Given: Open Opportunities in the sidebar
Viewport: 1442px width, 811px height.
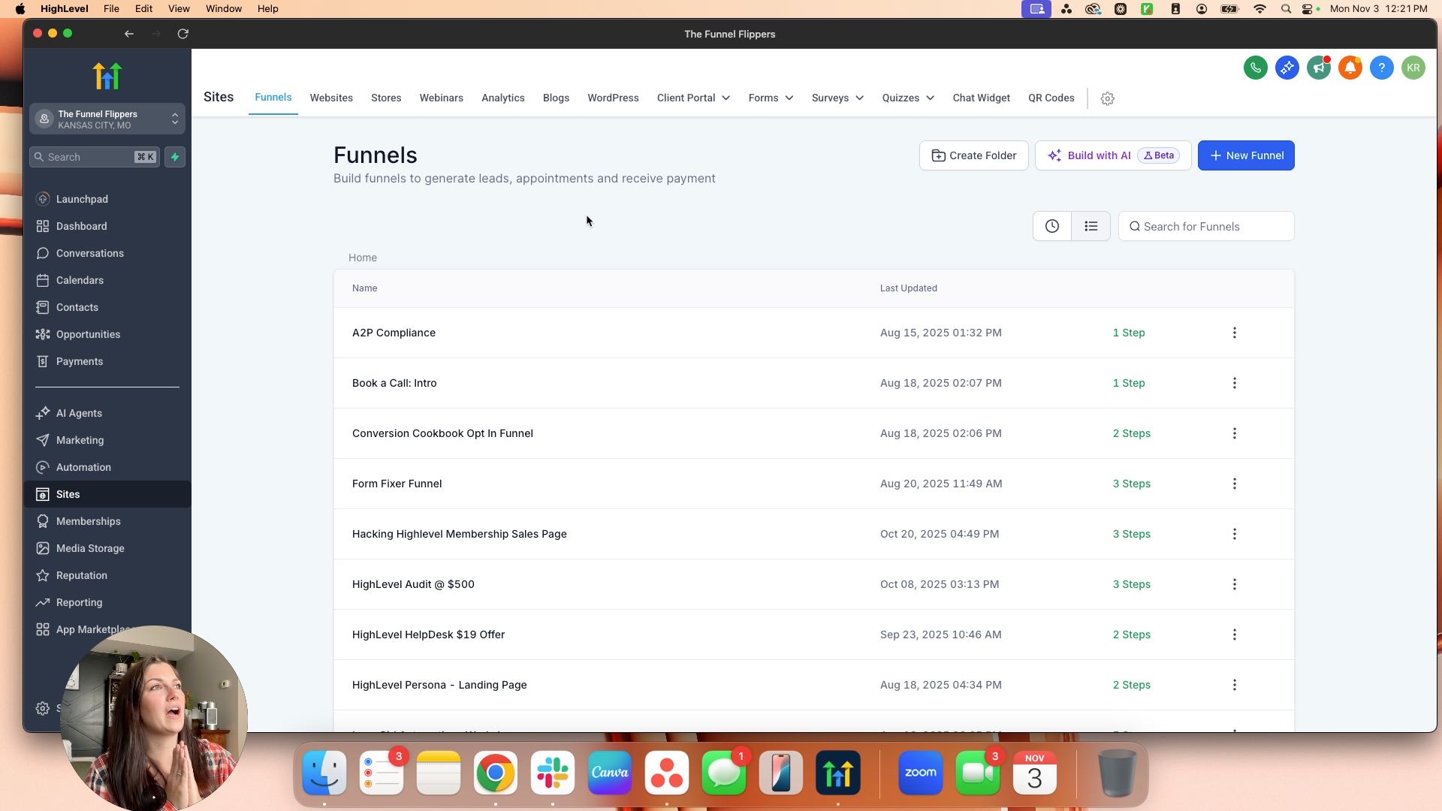Looking at the screenshot, I should click(88, 334).
